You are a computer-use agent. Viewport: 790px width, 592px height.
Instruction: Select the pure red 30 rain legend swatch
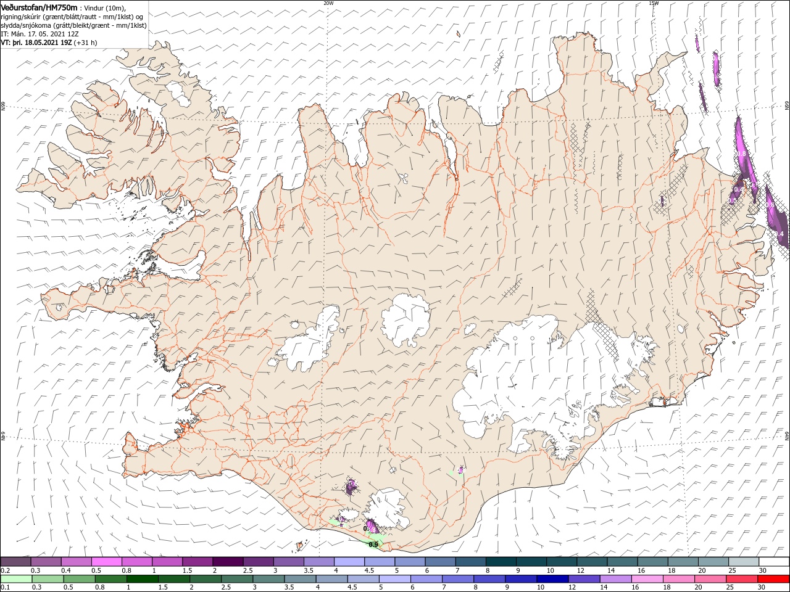(x=773, y=579)
